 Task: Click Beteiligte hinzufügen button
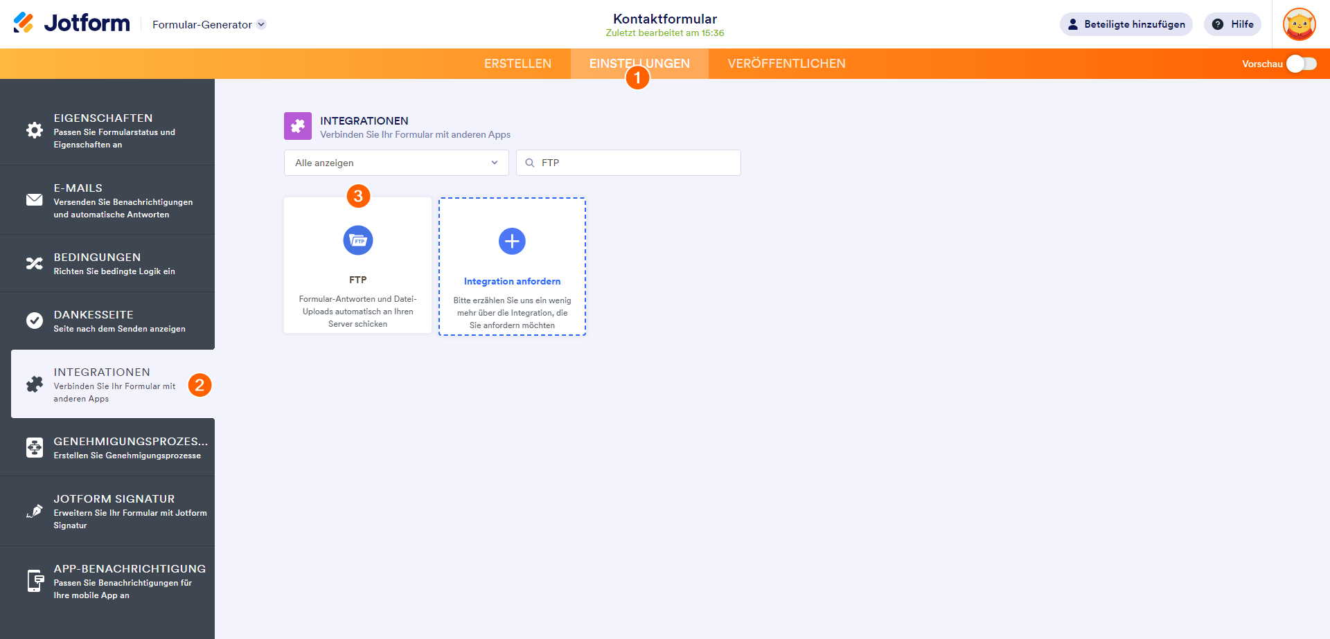1126,24
